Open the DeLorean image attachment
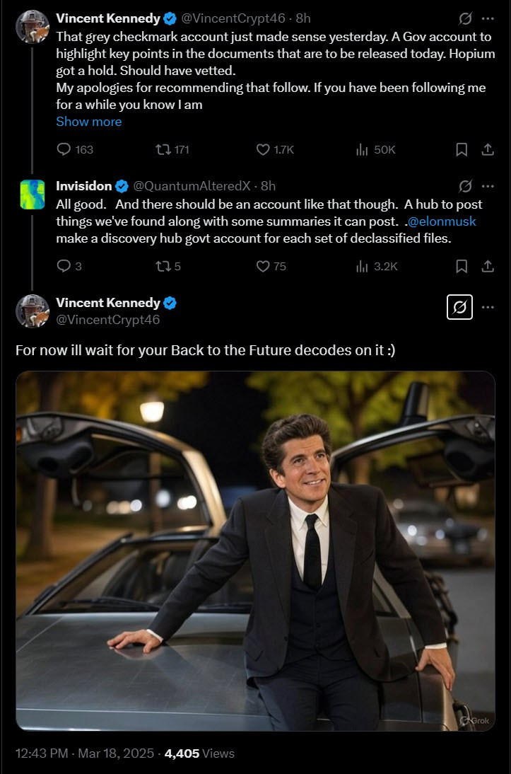Screen dimensions: 511x774 click(x=255, y=550)
